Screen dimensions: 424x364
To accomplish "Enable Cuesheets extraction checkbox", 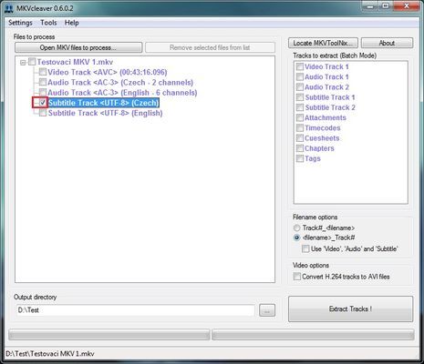I will [300, 138].
